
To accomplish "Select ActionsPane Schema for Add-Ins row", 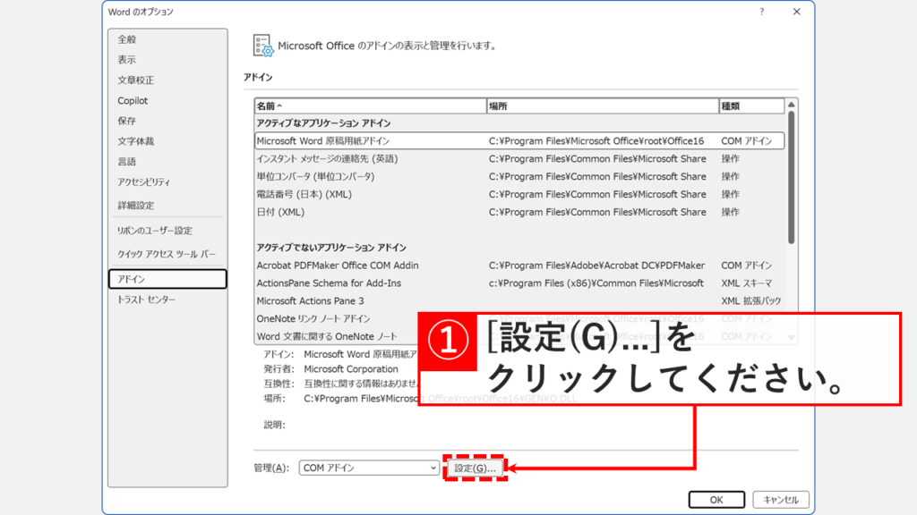I will pyautogui.click(x=519, y=283).
